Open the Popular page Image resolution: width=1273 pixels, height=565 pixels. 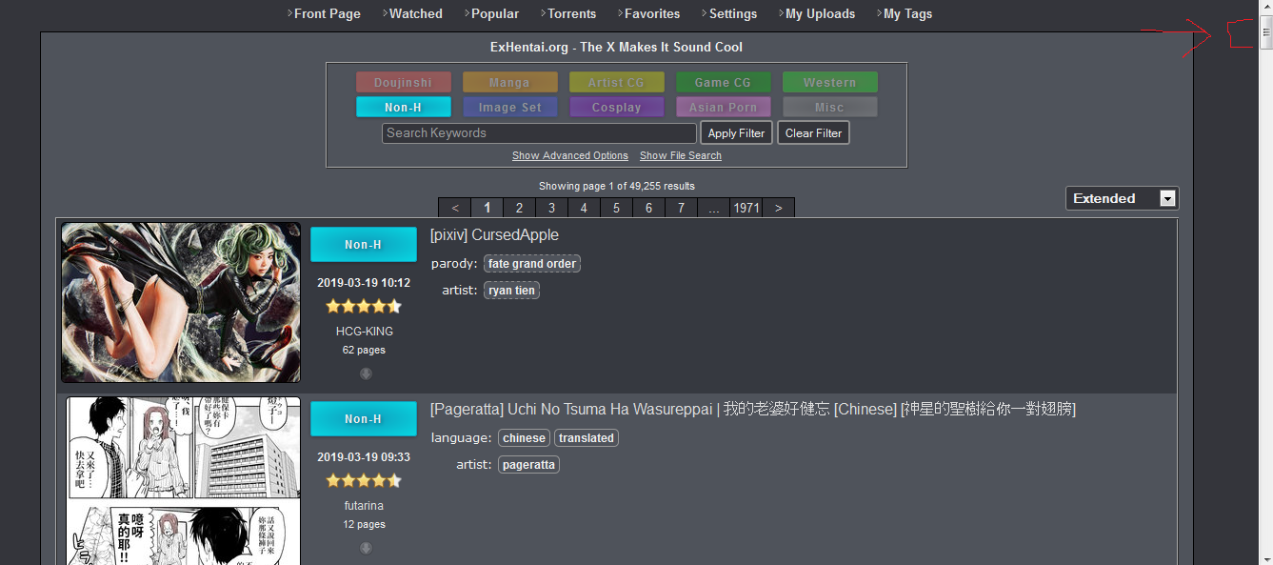coord(494,14)
